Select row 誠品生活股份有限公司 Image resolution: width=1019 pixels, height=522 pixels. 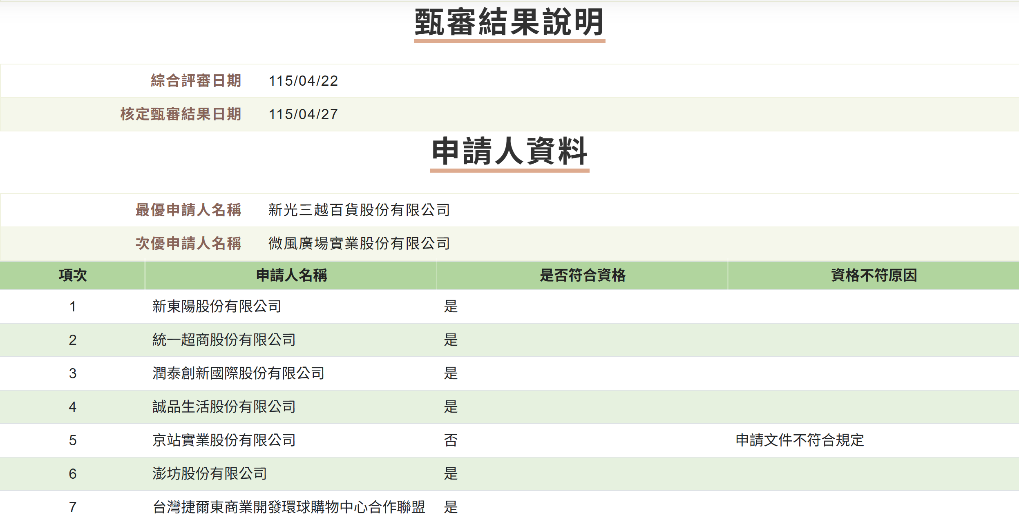coord(509,407)
